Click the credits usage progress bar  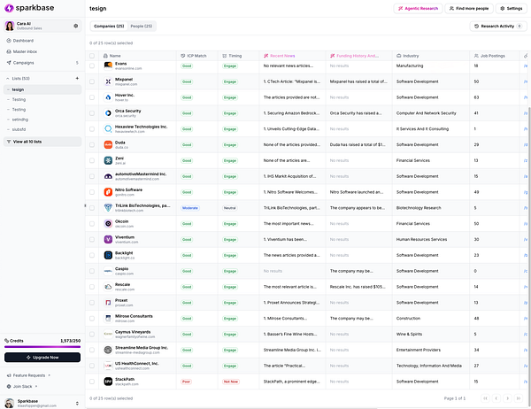42,347
